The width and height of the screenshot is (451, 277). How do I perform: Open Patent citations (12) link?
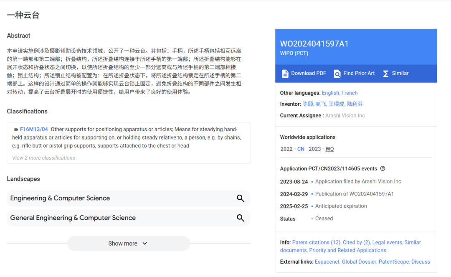[316, 242]
